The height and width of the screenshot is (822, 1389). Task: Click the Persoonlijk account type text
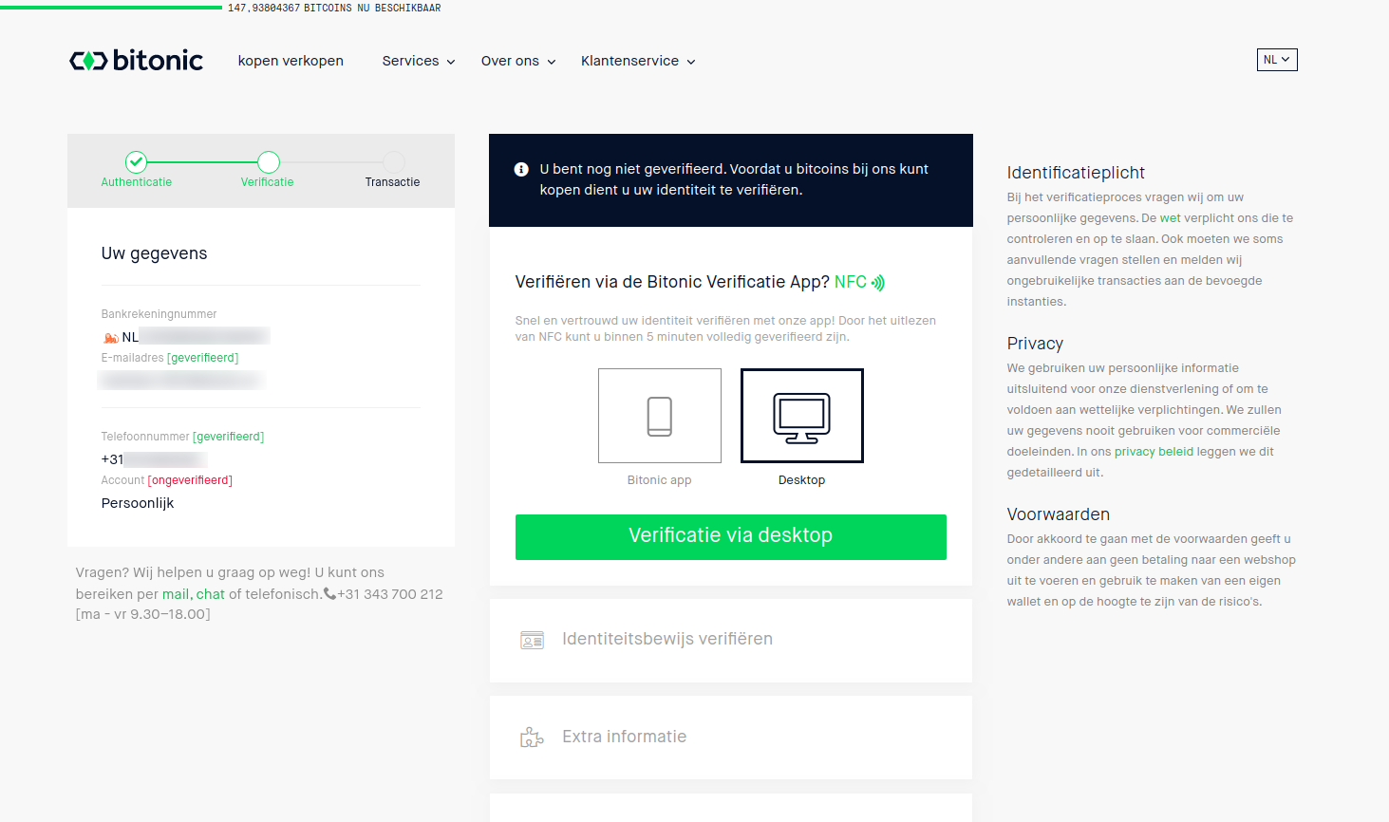[138, 503]
